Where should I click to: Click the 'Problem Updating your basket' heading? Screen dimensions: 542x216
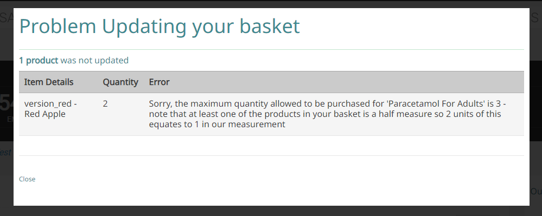click(160, 26)
